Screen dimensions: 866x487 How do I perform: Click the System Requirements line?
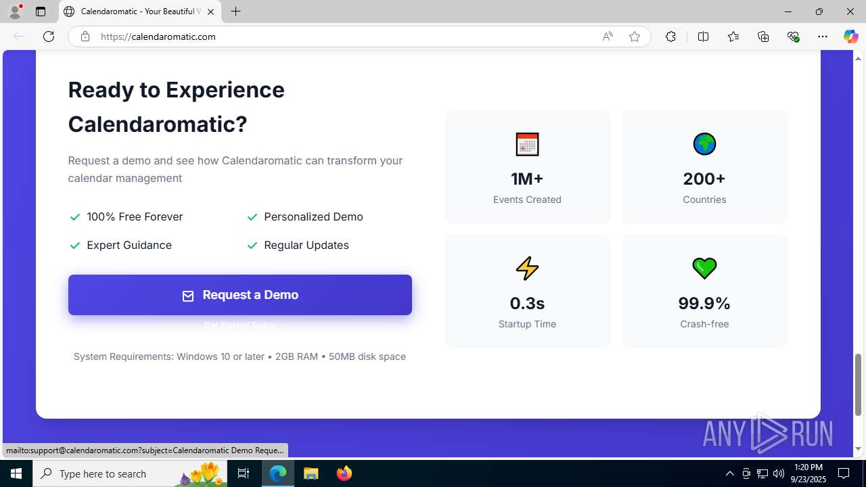coord(240,356)
